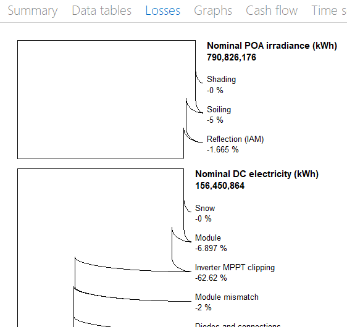
Task: Open the Time series tab
Action: pyautogui.click(x=329, y=10)
